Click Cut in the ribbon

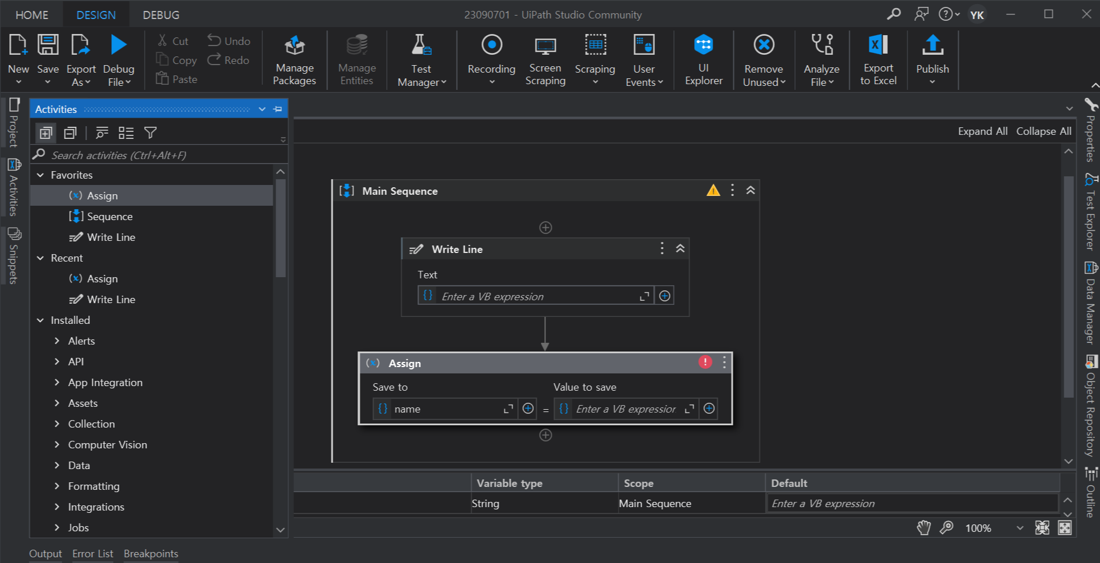173,41
